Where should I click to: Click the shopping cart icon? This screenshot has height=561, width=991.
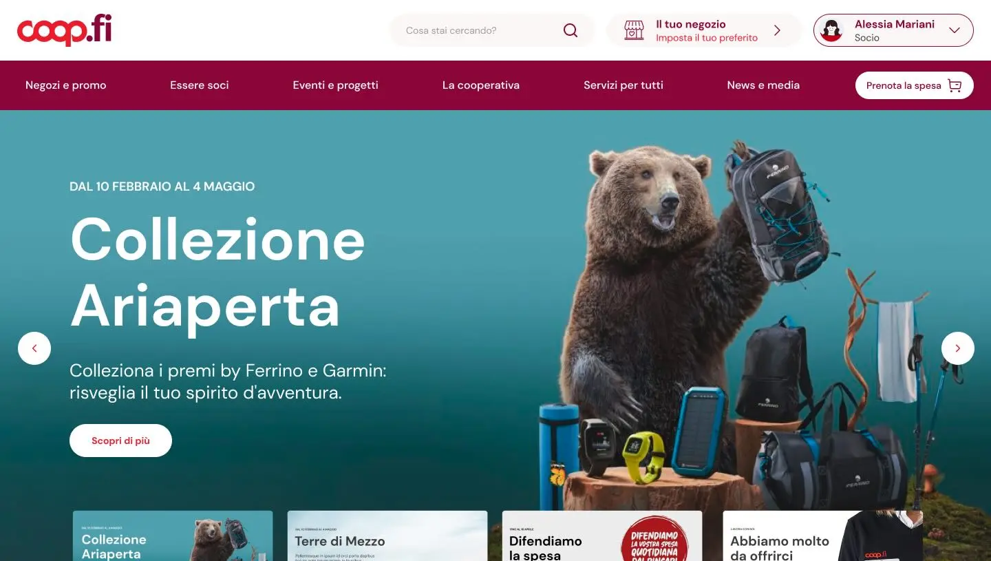pyautogui.click(x=955, y=85)
